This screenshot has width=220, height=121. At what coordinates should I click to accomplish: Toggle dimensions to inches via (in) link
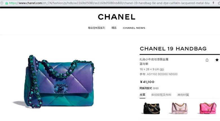coord(162,69)
